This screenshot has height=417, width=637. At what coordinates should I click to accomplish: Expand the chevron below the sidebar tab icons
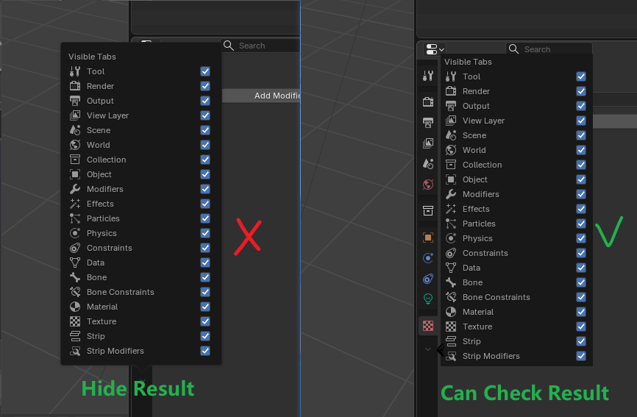point(428,349)
